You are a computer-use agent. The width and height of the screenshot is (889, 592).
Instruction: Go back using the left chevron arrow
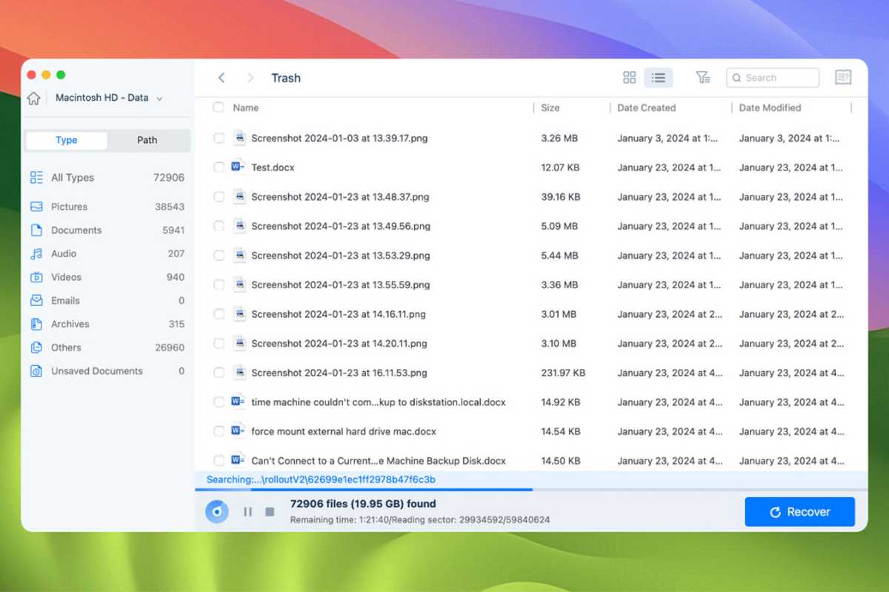click(222, 77)
